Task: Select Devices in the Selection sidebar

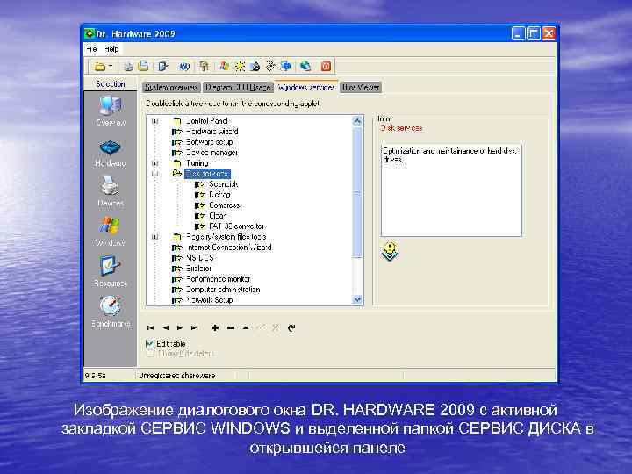Action: click(111, 191)
